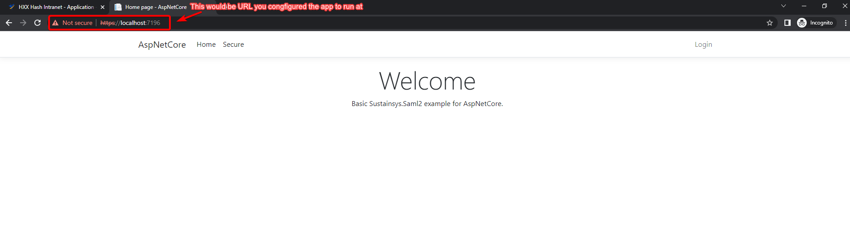Click the Welcome heading

click(427, 81)
